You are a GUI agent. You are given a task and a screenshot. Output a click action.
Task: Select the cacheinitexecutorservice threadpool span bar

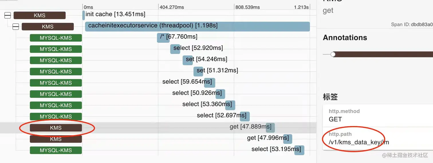click(x=197, y=27)
